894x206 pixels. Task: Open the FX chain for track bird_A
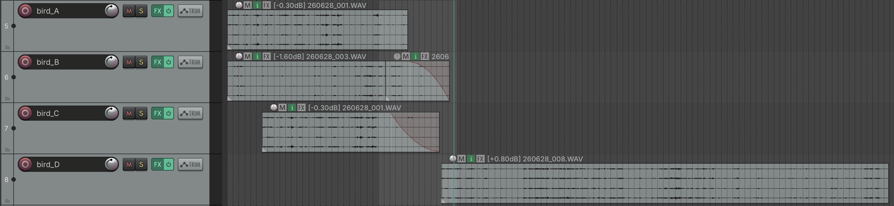157,11
